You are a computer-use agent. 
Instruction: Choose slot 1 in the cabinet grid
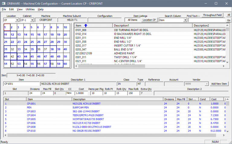point(6,27)
